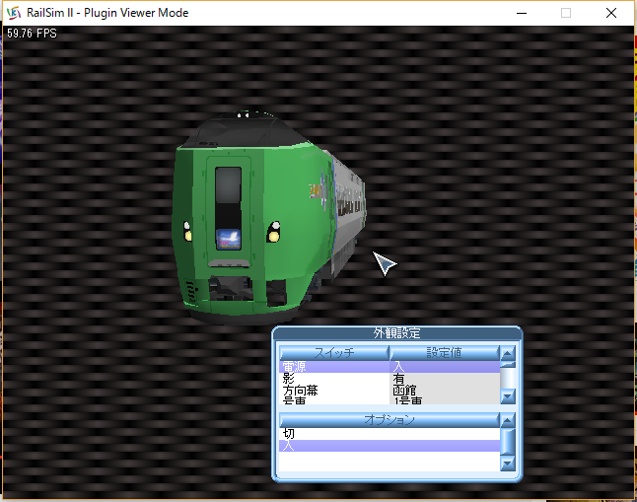
Task: Choose the 切 option
Action: click(x=389, y=434)
